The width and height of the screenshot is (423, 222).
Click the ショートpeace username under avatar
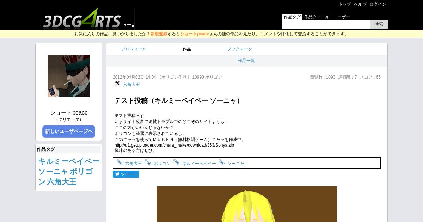coord(69,113)
